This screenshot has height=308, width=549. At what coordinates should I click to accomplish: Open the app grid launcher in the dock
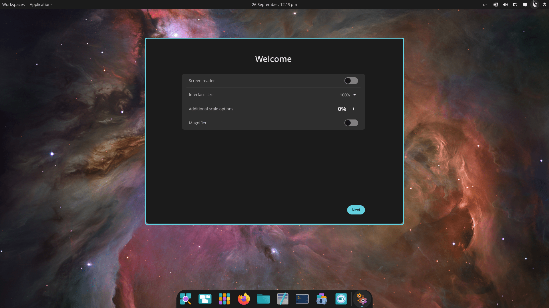(x=224, y=299)
